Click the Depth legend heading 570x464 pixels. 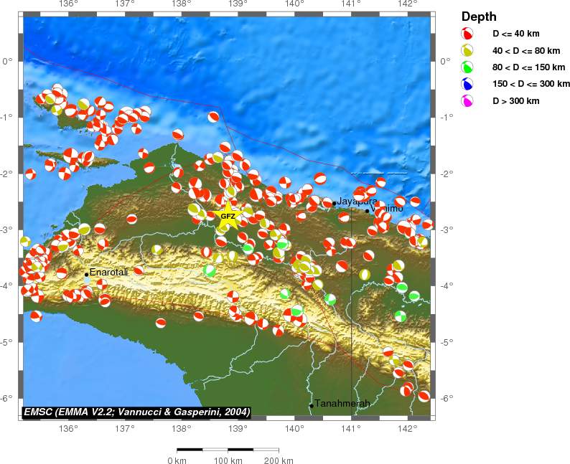click(x=478, y=16)
